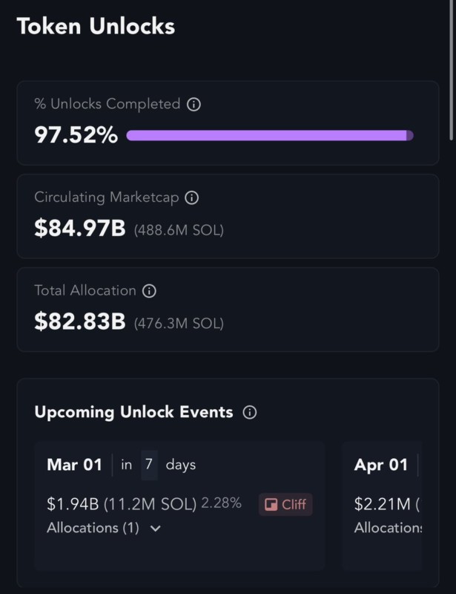
Task: Expand Allocations (1) in Mar 01 card
Action: click(155, 529)
